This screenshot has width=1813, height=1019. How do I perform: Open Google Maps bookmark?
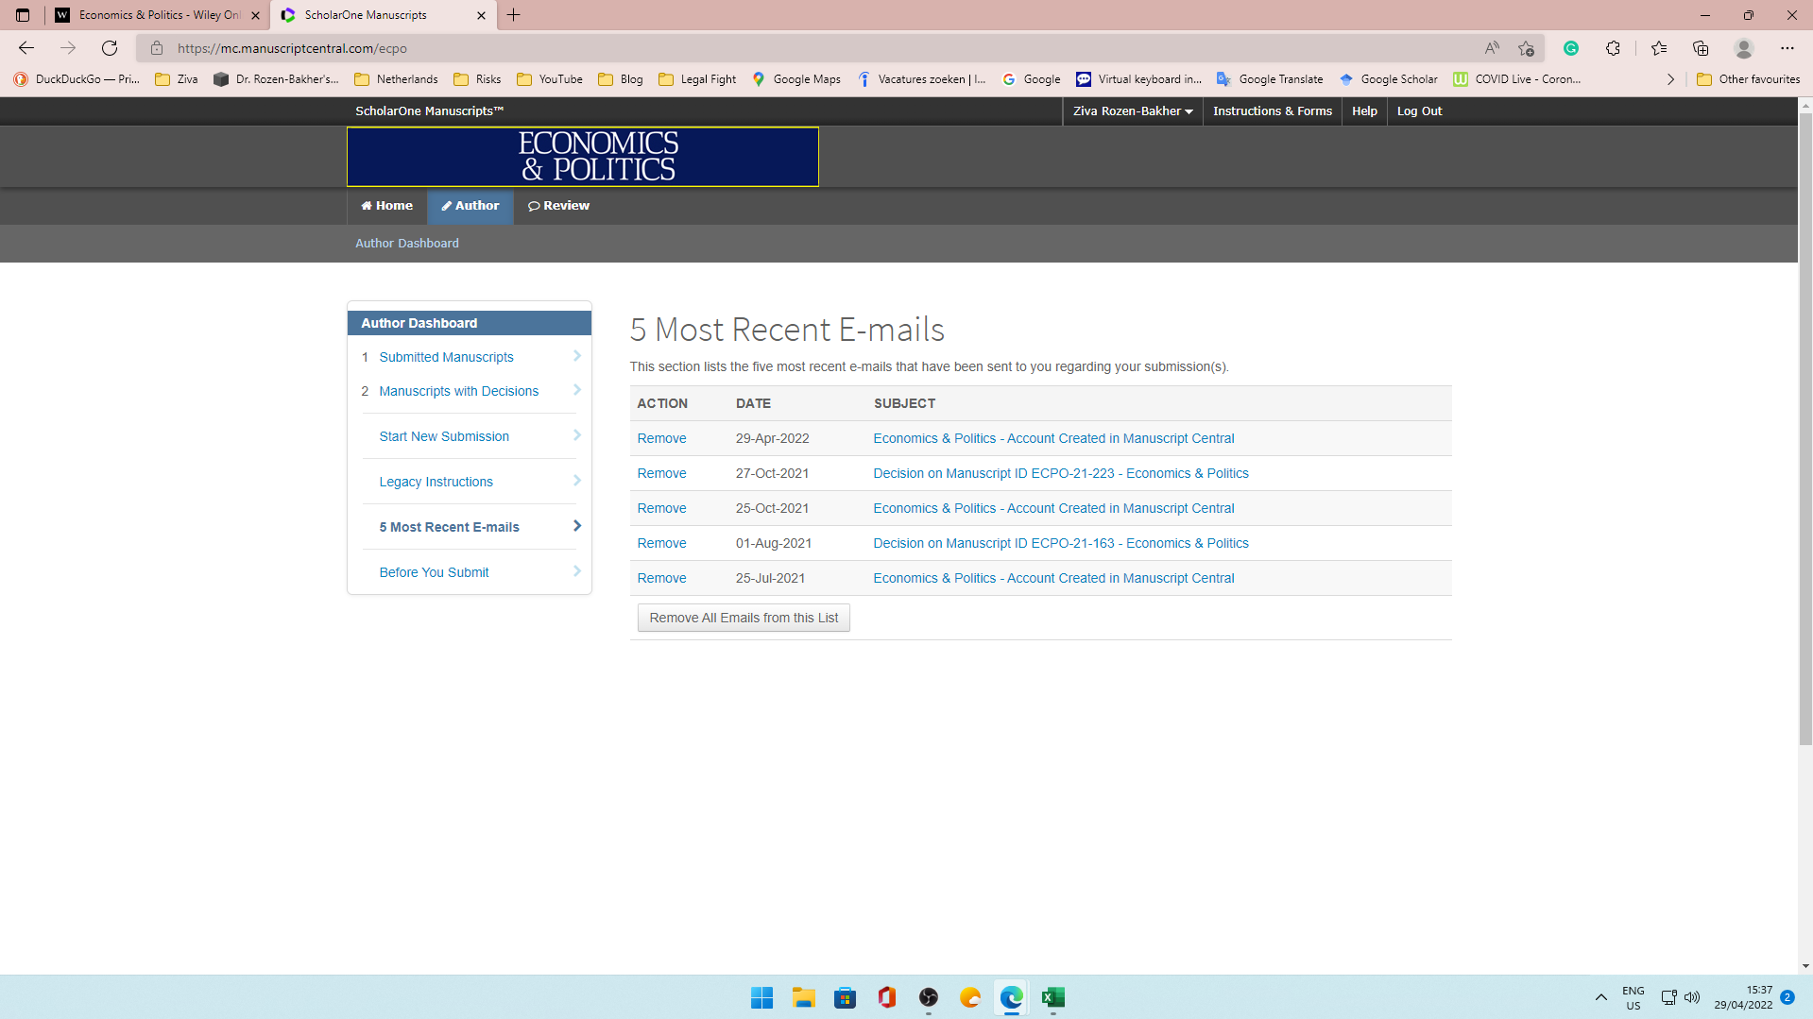(796, 79)
